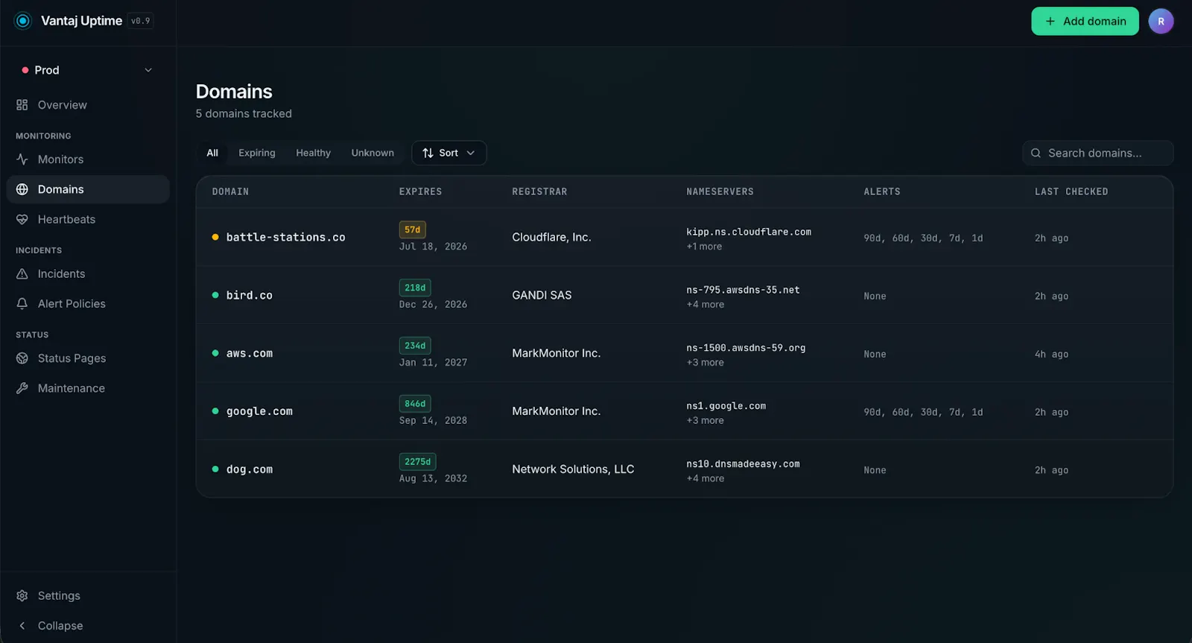This screenshot has width=1192, height=643.
Task: Open the Overview grid icon
Action: 22,105
